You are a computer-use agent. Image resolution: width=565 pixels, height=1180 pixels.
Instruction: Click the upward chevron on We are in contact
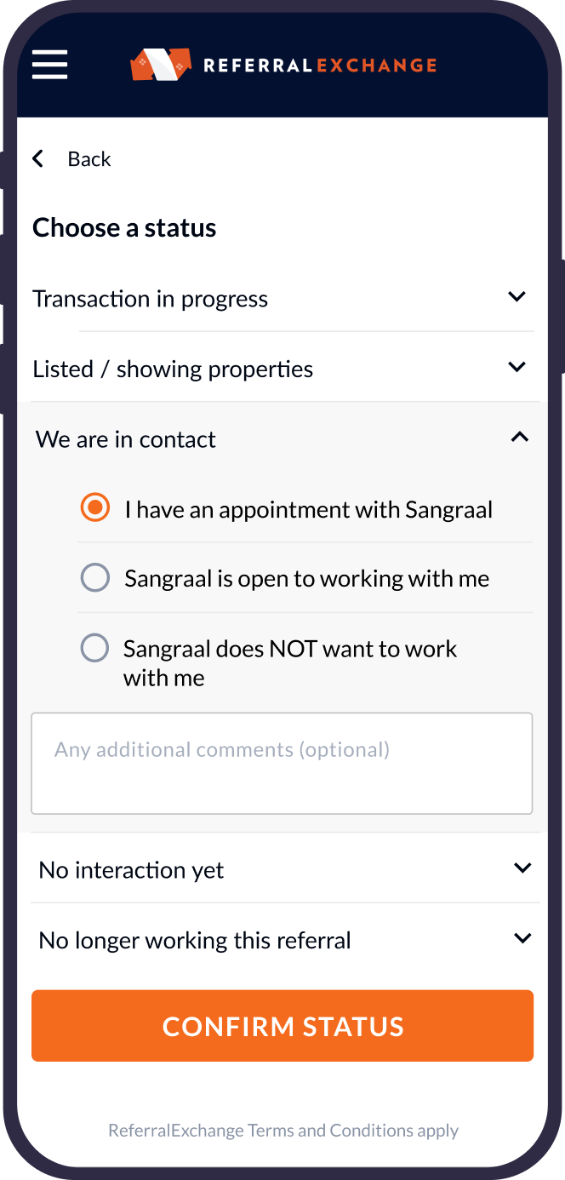click(x=519, y=437)
